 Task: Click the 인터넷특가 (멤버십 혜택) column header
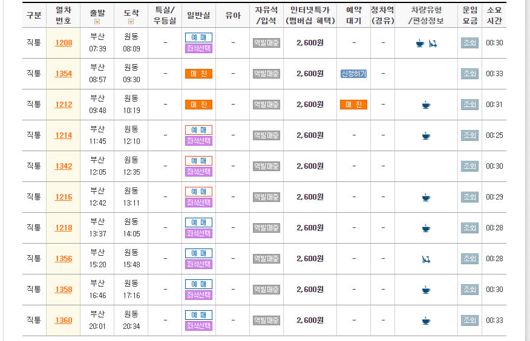(310, 15)
